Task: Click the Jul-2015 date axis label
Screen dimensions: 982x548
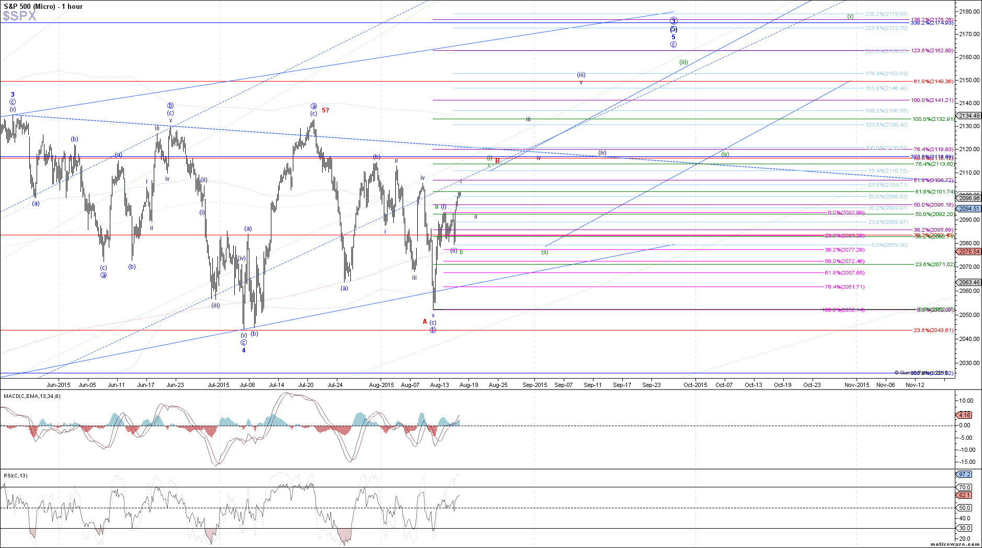Action: tap(219, 385)
